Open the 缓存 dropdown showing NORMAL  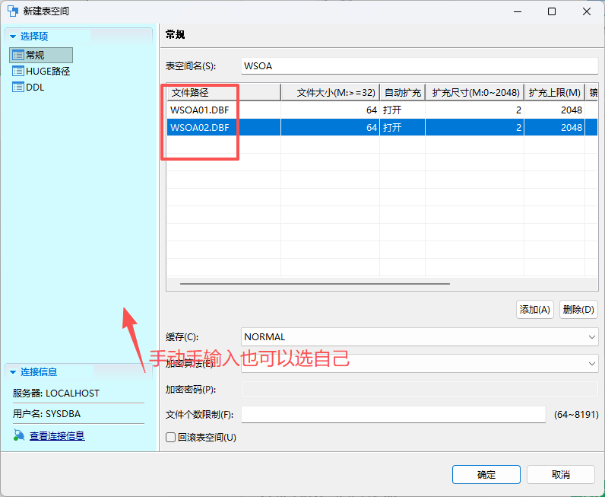tap(420, 337)
